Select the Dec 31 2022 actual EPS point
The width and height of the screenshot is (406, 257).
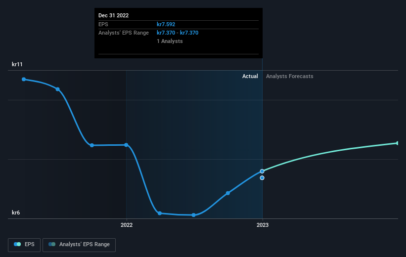(x=262, y=171)
